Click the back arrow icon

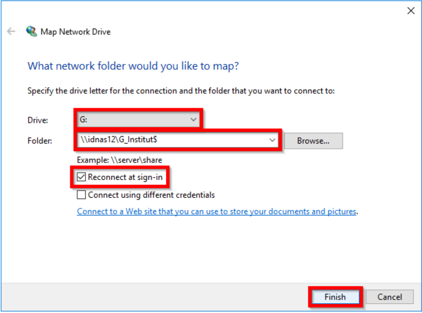click(x=11, y=31)
